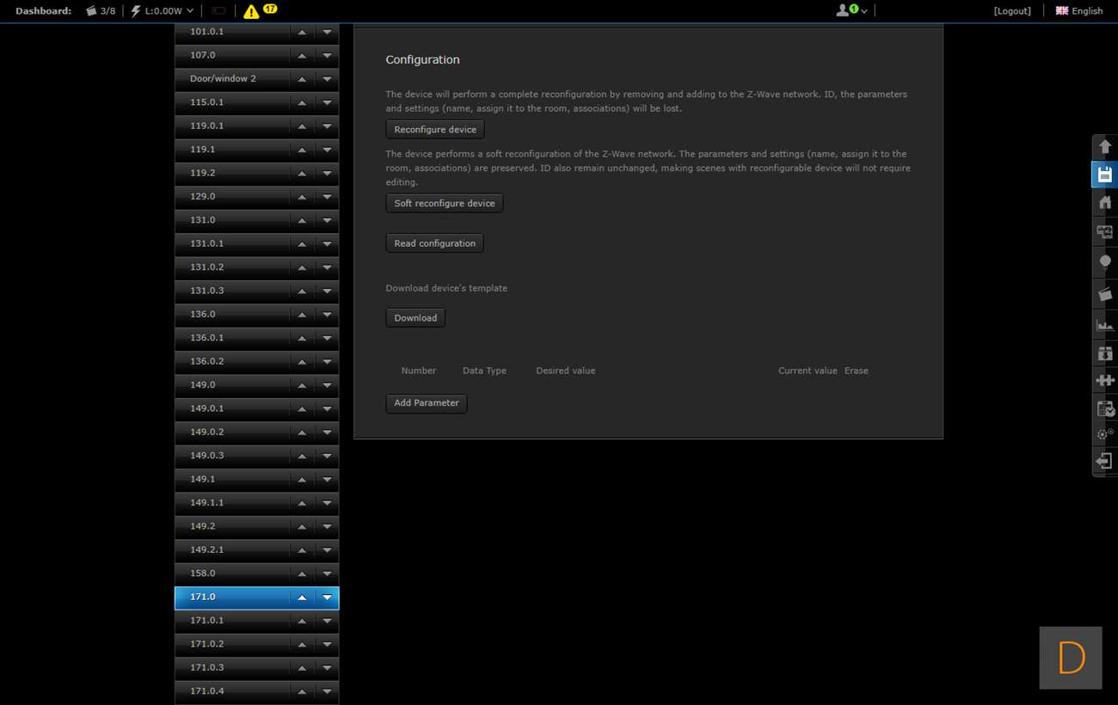This screenshot has height=705, width=1118.
Task: Click the Add Parameter button
Action: (x=426, y=403)
